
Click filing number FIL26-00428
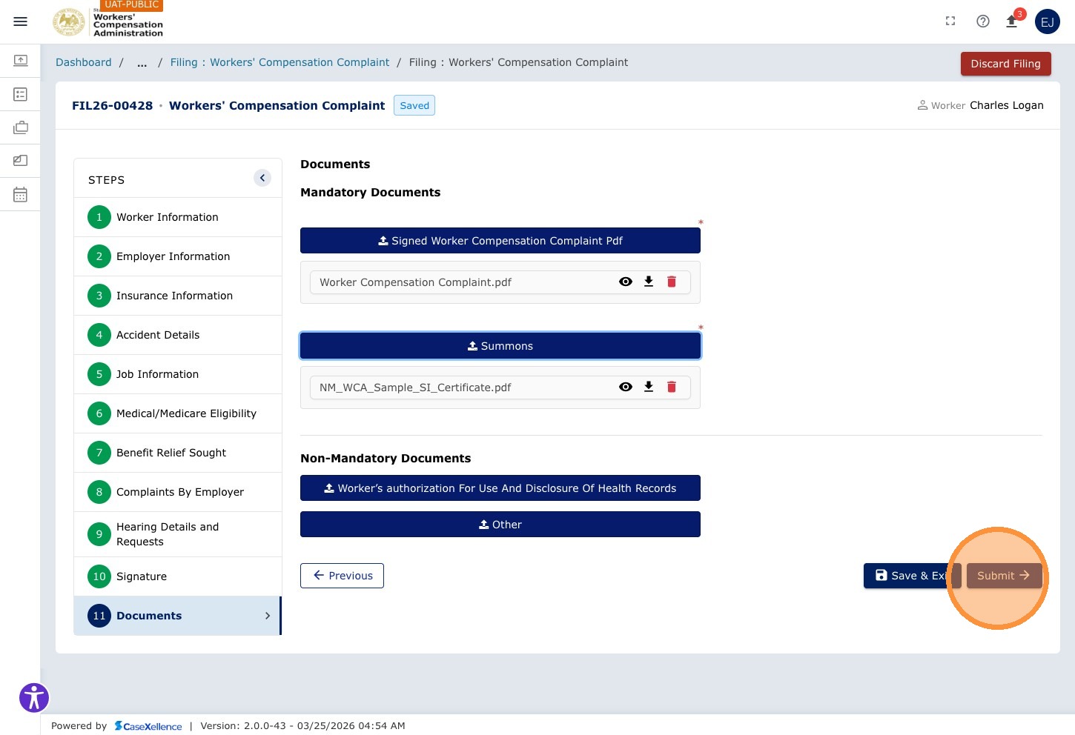[112, 105]
